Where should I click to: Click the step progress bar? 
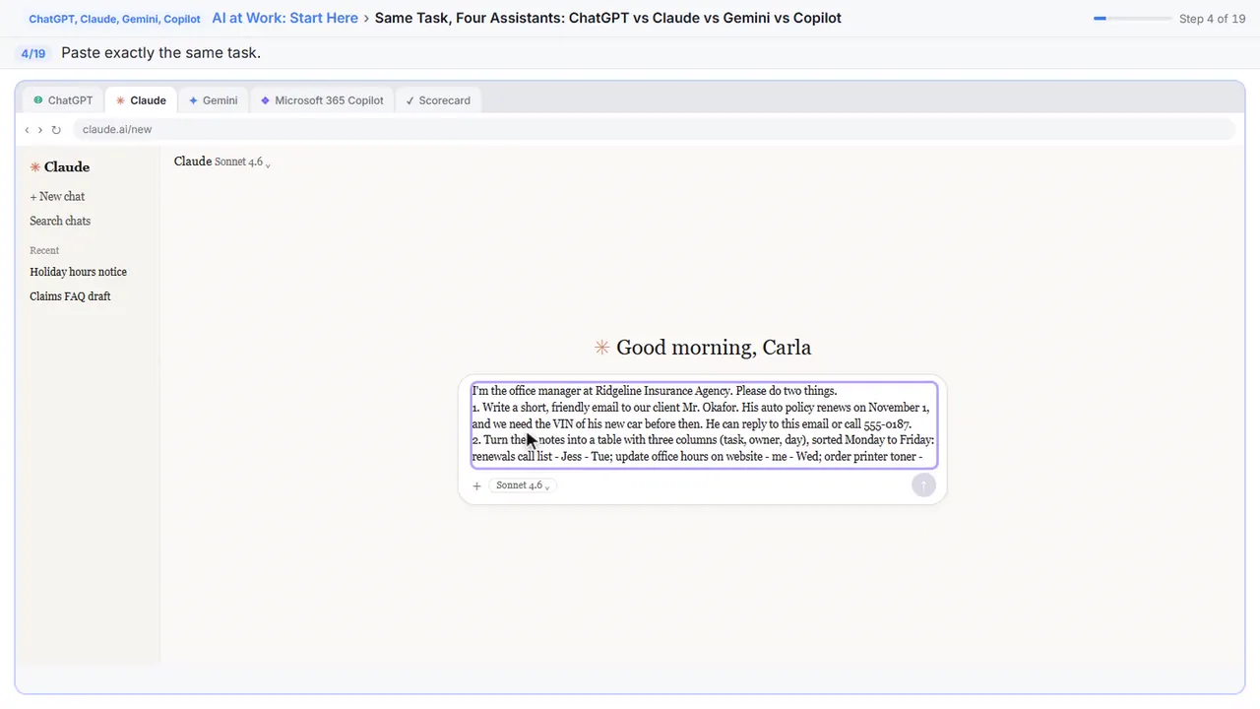(1132, 19)
